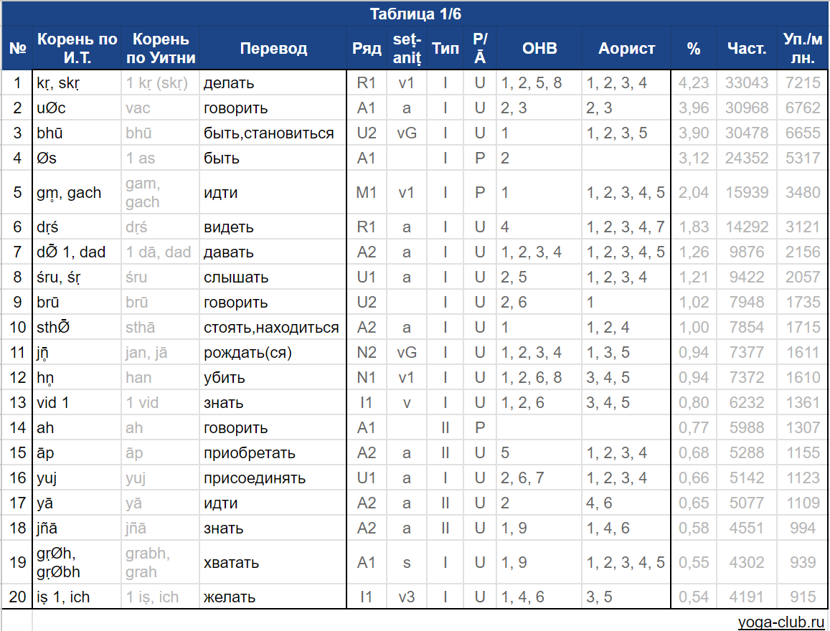Screen dimensions: 830x631
Task: Select the 'стоять,находиться' translation cell
Action: click(x=273, y=328)
